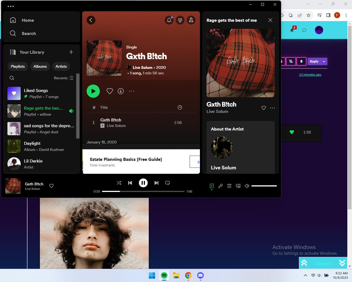Screen dimensions: 352x282
Task: Open Connect to a device icon
Action: click(x=238, y=186)
